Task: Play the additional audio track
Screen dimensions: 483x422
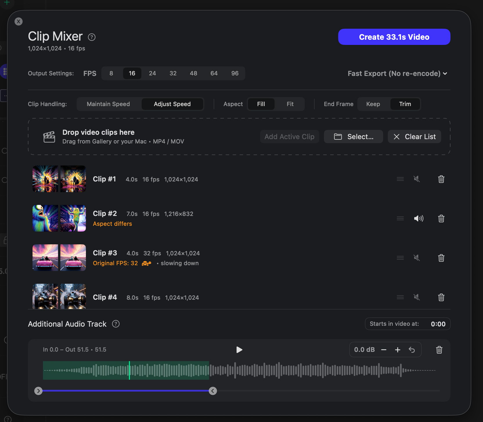Action: 239,350
